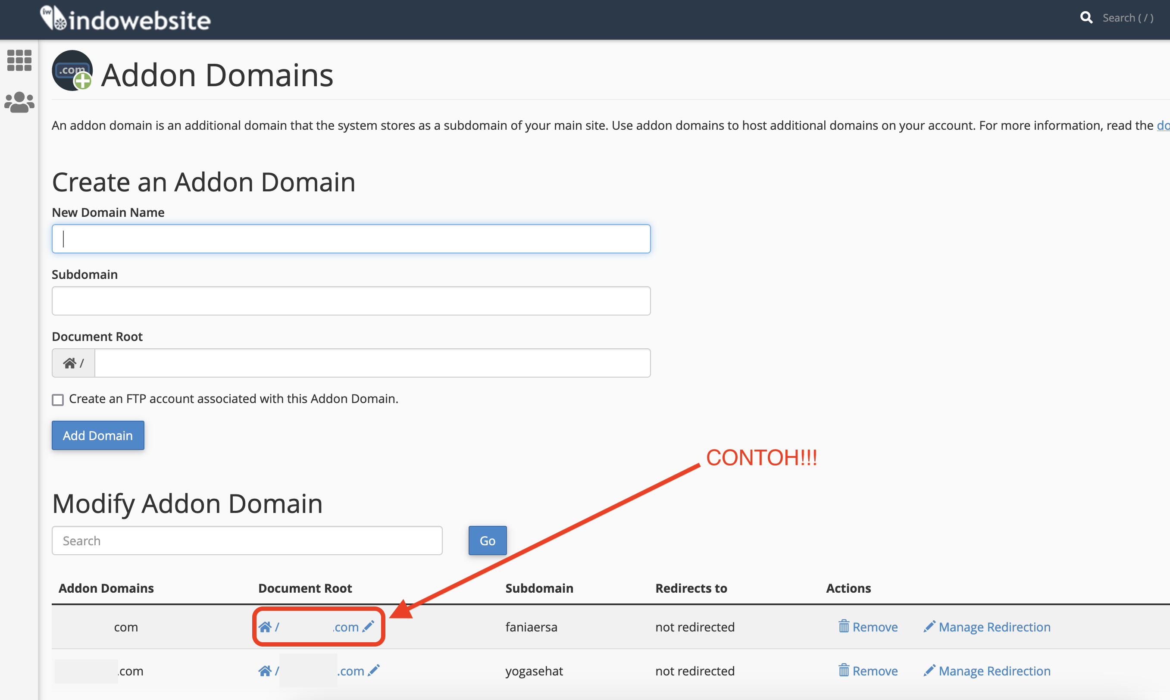Edit yogasehat document root pencil icon
Viewport: 1170px width, 700px height.
pyautogui.click(x=374, y=670)
